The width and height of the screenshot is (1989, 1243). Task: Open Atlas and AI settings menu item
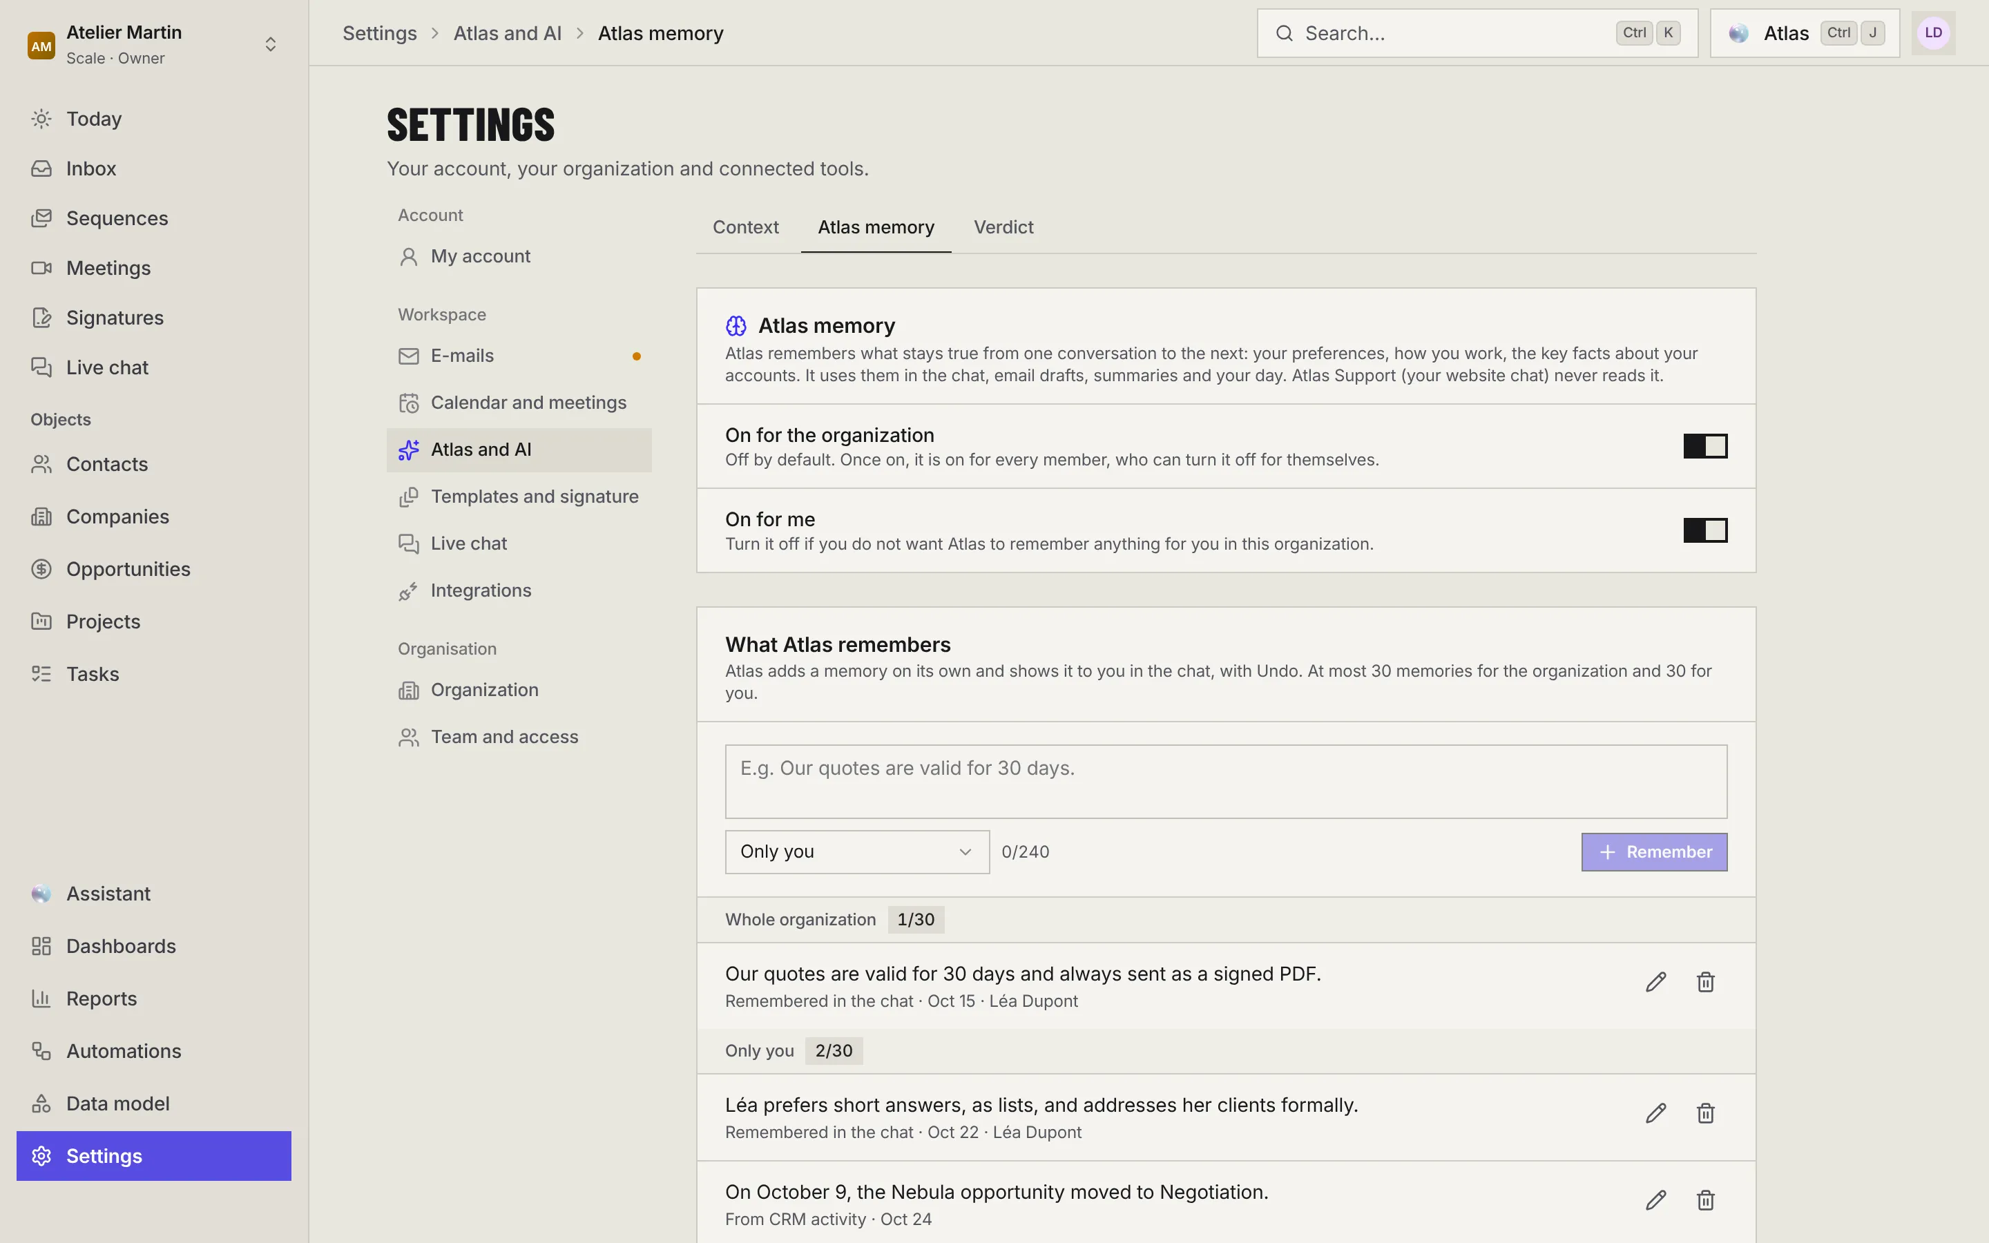tap(519, 450)
